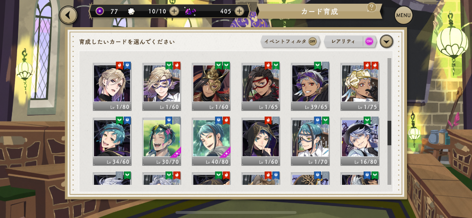Go back using the arrow button
The image size is (472, 218).
pos(68,15)
